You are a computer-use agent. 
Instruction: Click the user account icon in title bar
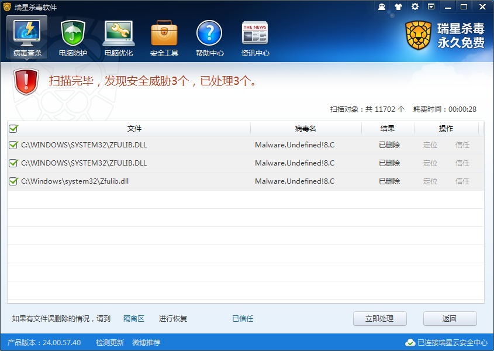382,6
